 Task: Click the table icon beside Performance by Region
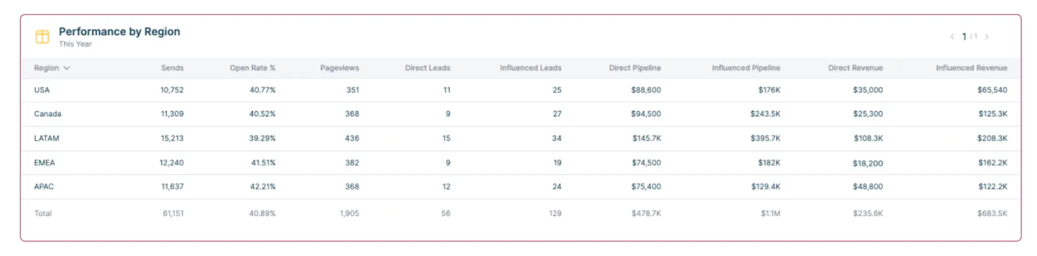click(42, 37)
